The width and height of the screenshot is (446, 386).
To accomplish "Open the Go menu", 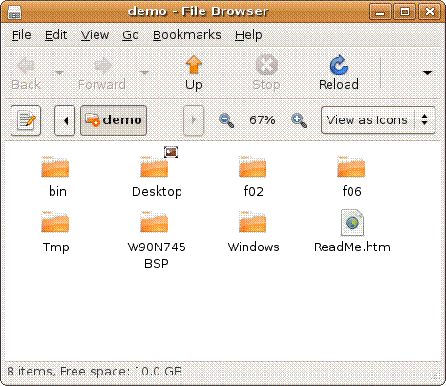I will [x=131, y=35].
